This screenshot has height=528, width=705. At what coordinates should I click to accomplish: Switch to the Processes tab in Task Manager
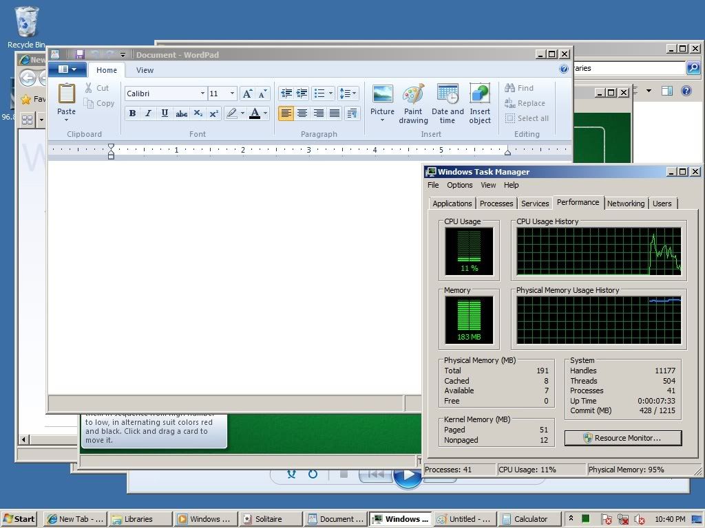pos(496,203)
